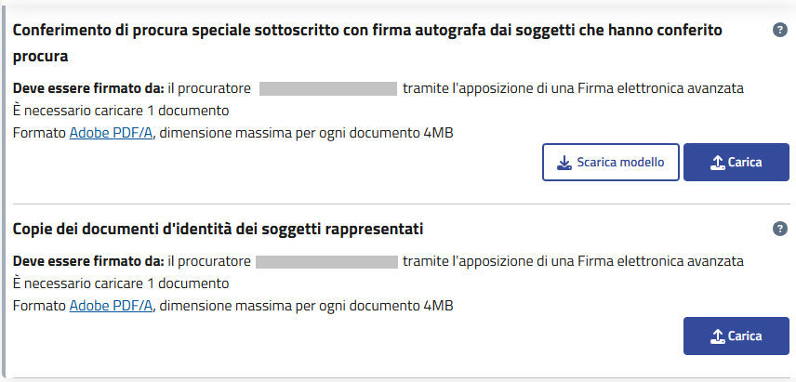
Task: Click download icon in Scarica modello
Action: tap(564, 163)
